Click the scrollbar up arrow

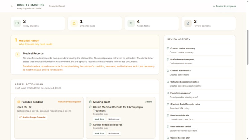[247, 1]
